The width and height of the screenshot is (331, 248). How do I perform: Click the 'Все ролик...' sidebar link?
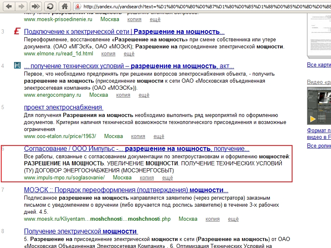[319, 146]
